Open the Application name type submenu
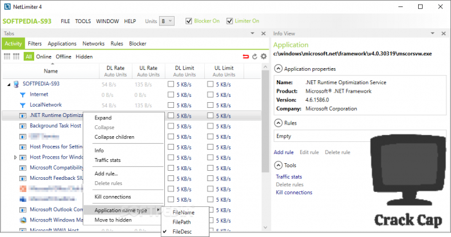Viewport: 451px width, 237px height. [x=124, y=211]
